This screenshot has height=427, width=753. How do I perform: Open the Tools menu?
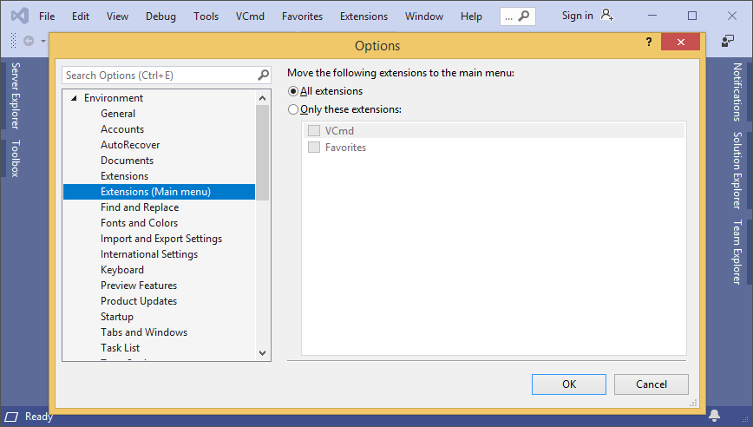[x=206, y=16]
